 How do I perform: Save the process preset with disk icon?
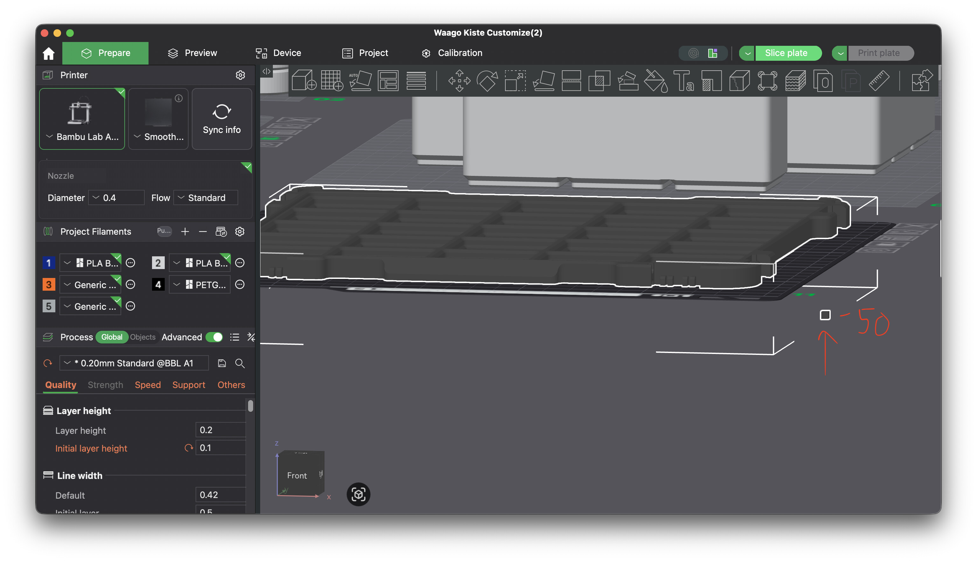[222, 363]
